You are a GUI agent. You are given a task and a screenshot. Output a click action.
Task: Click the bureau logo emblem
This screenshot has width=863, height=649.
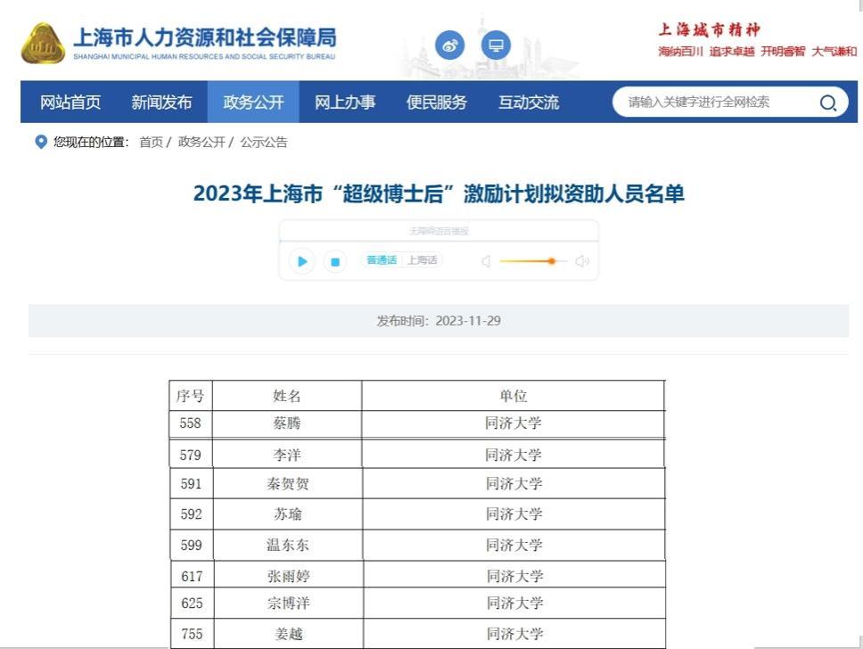tap(43, 44)
